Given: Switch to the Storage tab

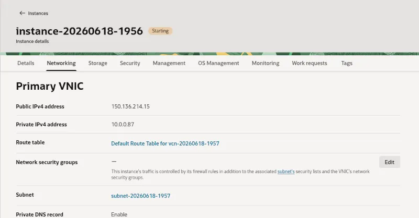Looking at the screenshot, I should [98, 63].
